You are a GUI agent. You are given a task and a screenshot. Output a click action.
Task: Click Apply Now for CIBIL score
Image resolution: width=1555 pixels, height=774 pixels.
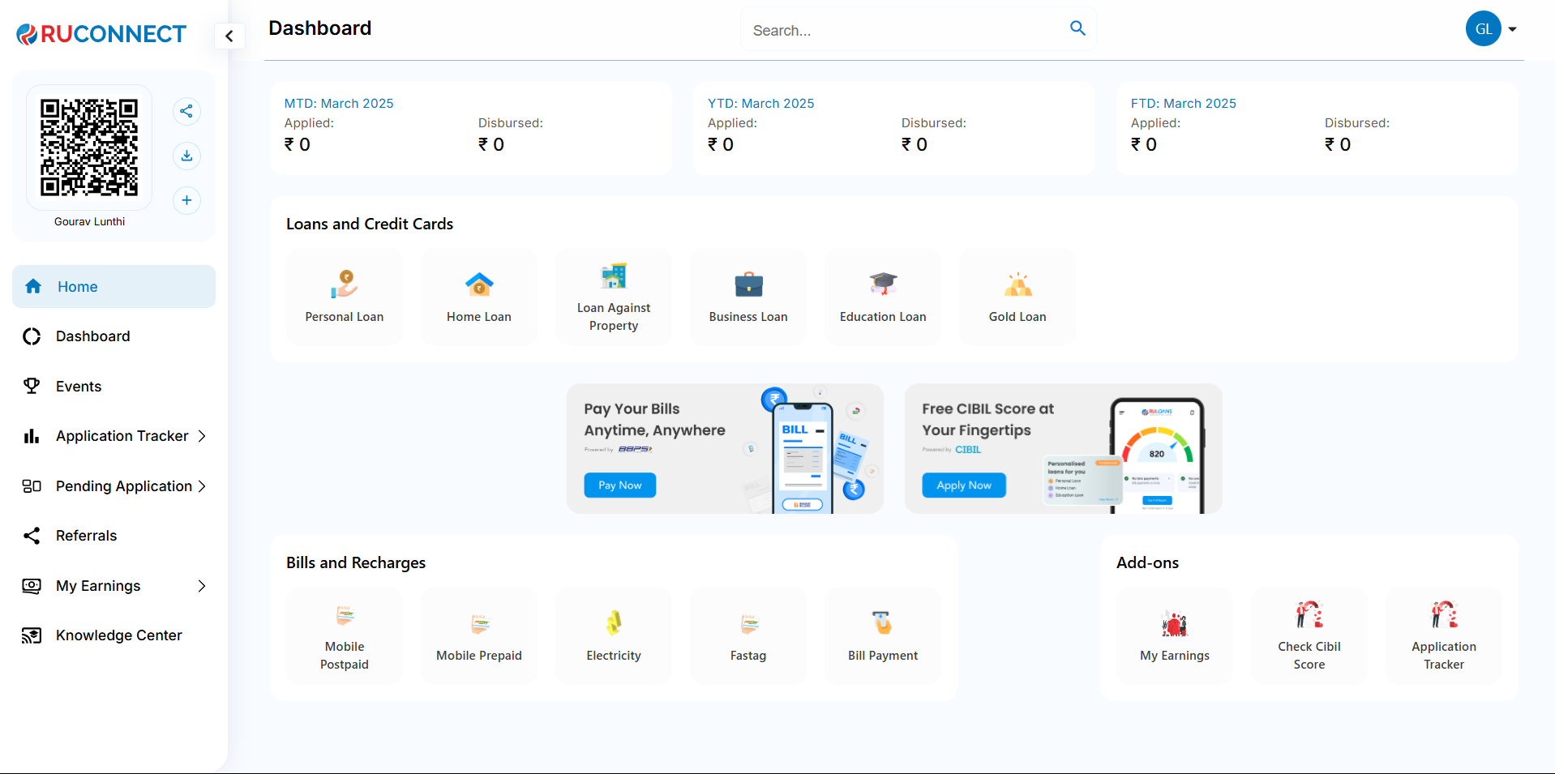pos(963,485)
